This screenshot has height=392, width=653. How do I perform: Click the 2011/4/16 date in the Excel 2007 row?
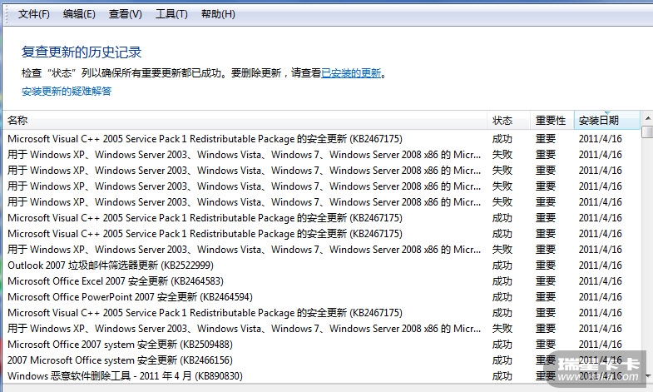(x=600, y=281)
